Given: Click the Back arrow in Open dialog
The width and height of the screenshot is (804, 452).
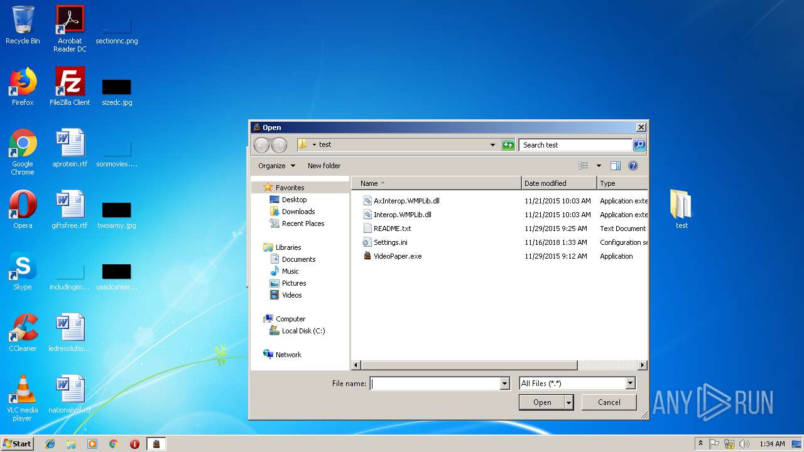Looking at the screenshot, I should tap(261, 145).
